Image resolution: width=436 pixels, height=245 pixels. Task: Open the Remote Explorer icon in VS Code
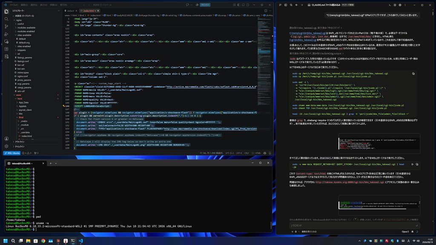[6, 41]
